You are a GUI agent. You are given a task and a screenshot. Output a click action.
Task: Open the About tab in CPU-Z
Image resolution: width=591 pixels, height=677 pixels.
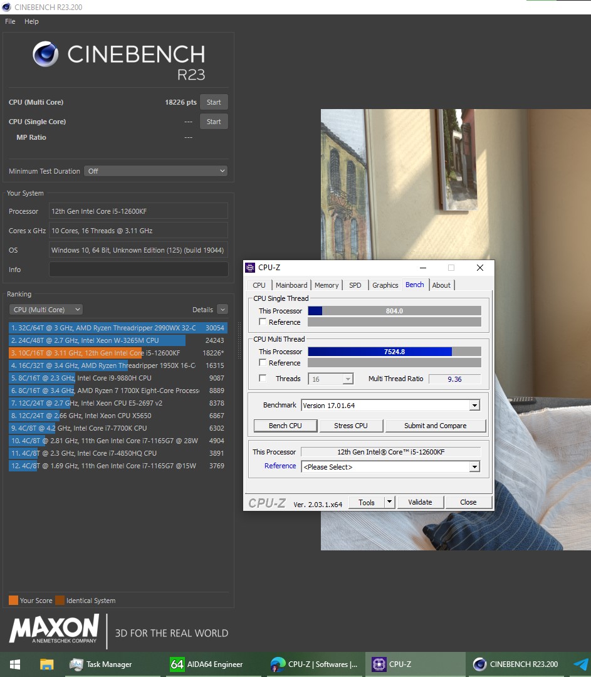click(441, 285)
